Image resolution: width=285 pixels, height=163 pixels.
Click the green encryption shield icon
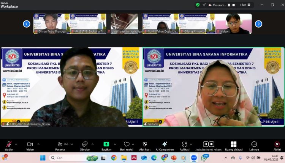pos(198,5)
